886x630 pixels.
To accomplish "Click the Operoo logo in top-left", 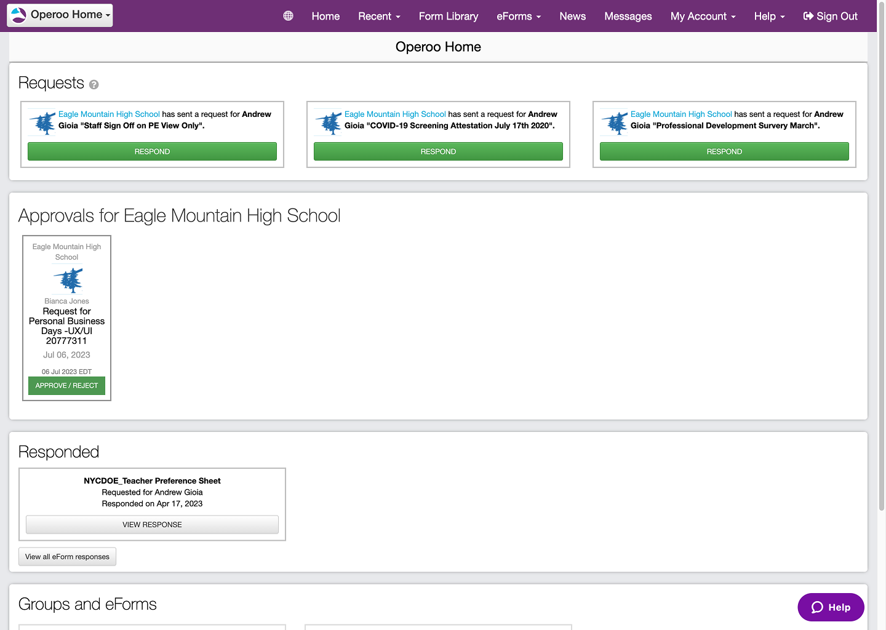I will (x=19, y=15).
